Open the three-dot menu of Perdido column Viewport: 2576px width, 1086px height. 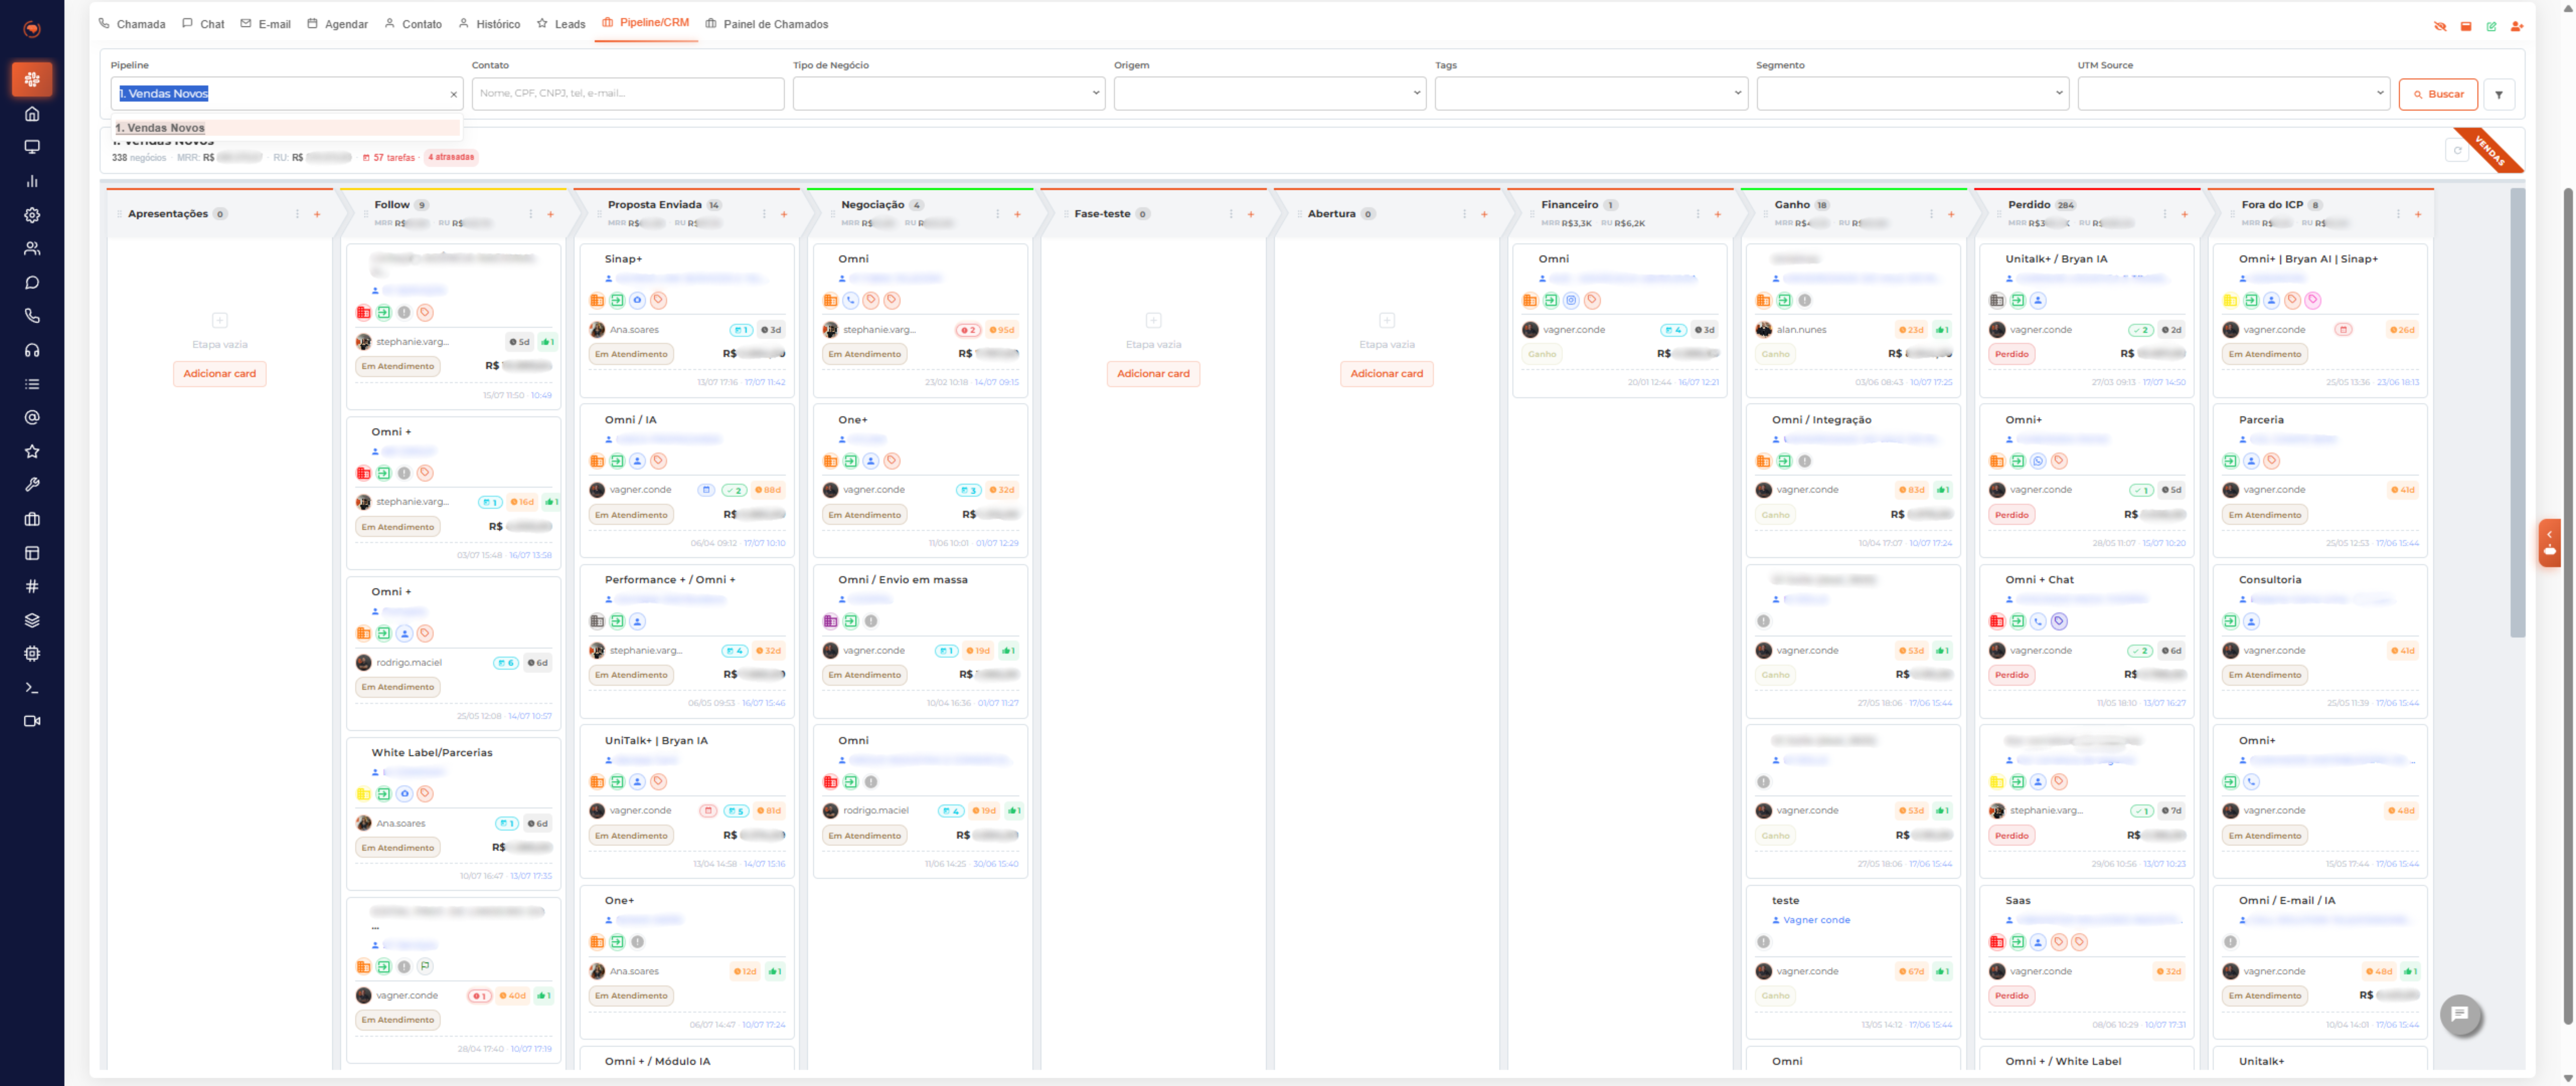pos(2165,214)
